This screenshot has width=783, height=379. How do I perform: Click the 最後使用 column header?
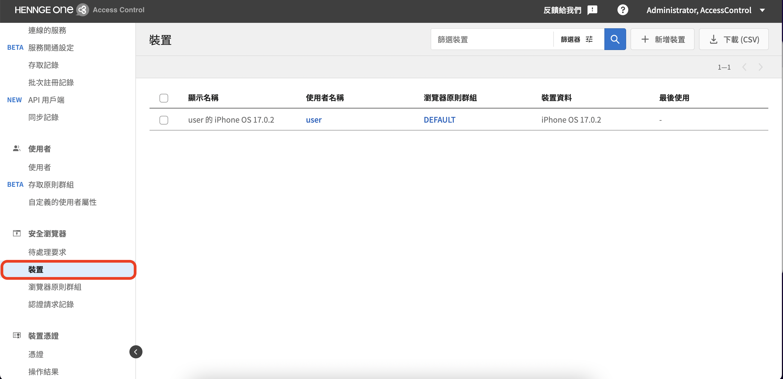(x=674, y=98)
